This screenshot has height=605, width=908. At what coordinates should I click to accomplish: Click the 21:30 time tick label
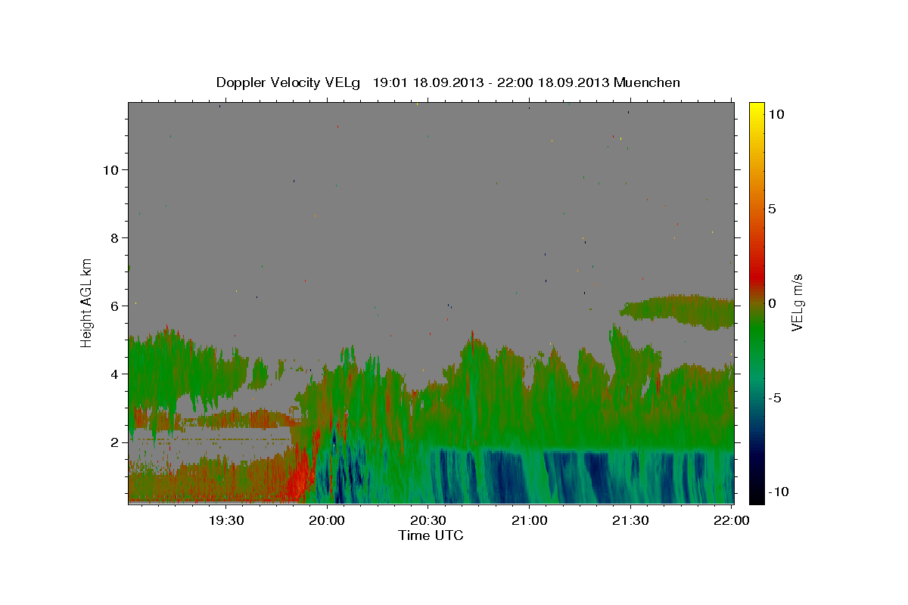point(630,520)
